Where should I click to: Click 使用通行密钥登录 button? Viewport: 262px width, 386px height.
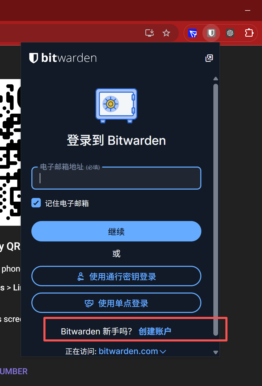pyautogui.click(x=116, y=276)
